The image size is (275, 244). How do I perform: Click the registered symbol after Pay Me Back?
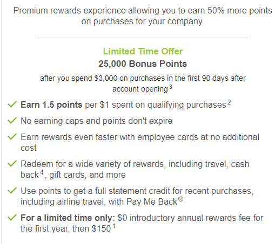coord(180,199)
